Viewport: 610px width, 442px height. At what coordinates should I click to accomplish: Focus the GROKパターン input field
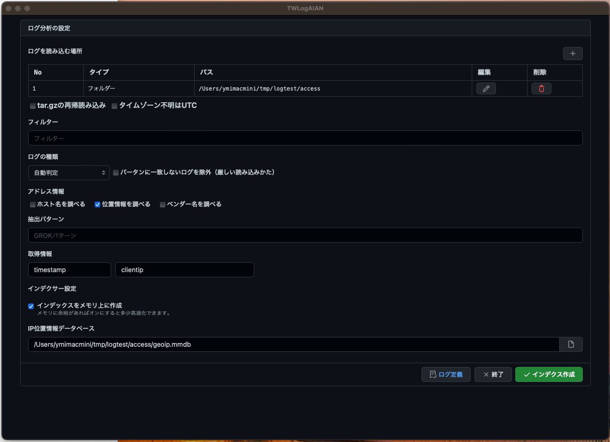click(305, 235)
